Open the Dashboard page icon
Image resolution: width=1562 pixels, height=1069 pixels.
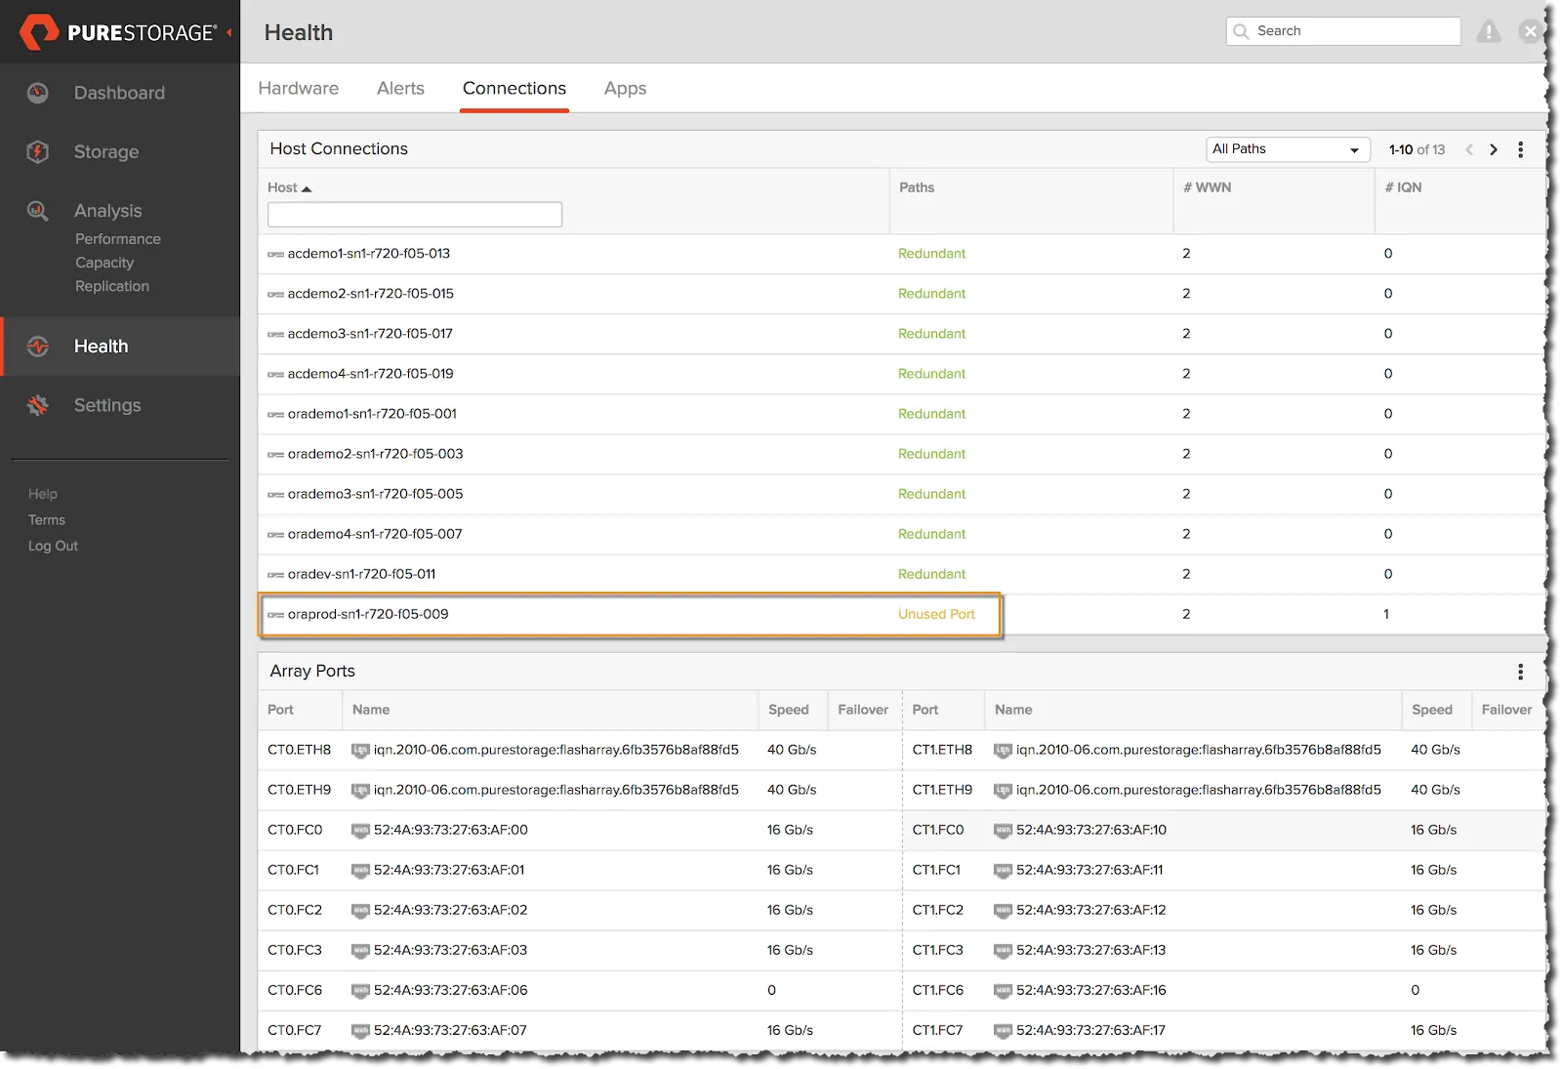[38, 93]
